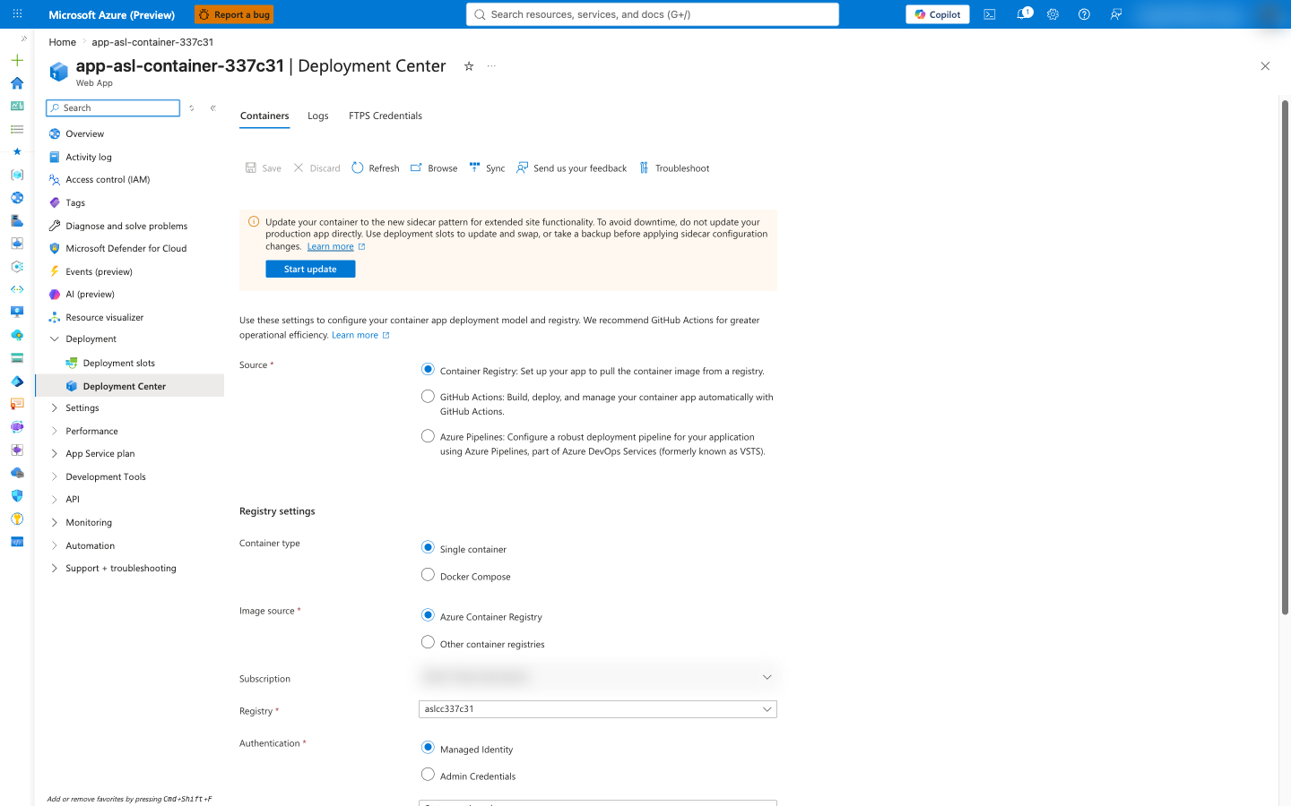Viewport: 1291px width, 806px height.
Task: Collapse the Deployment section
Action: click(x=55, y=339)
